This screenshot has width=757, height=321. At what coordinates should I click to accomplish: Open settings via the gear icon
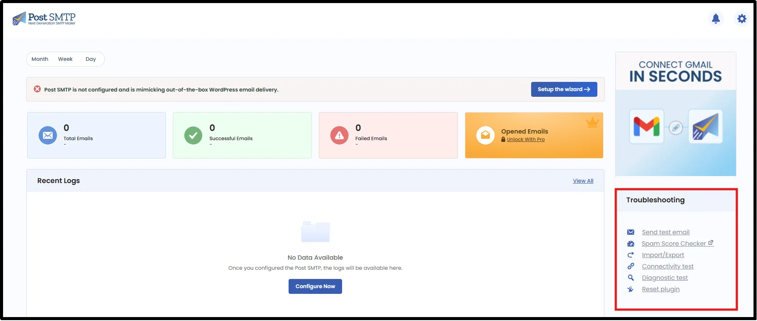(x=742, y=19)
